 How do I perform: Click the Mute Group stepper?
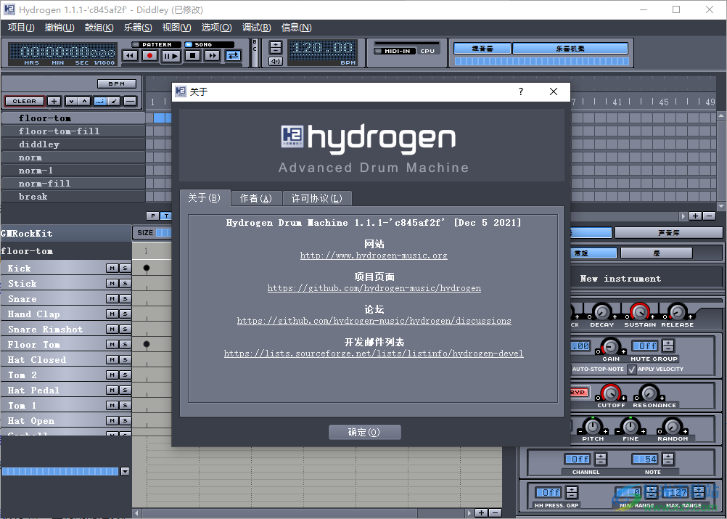pyautogui.click(x=668, y=346)
